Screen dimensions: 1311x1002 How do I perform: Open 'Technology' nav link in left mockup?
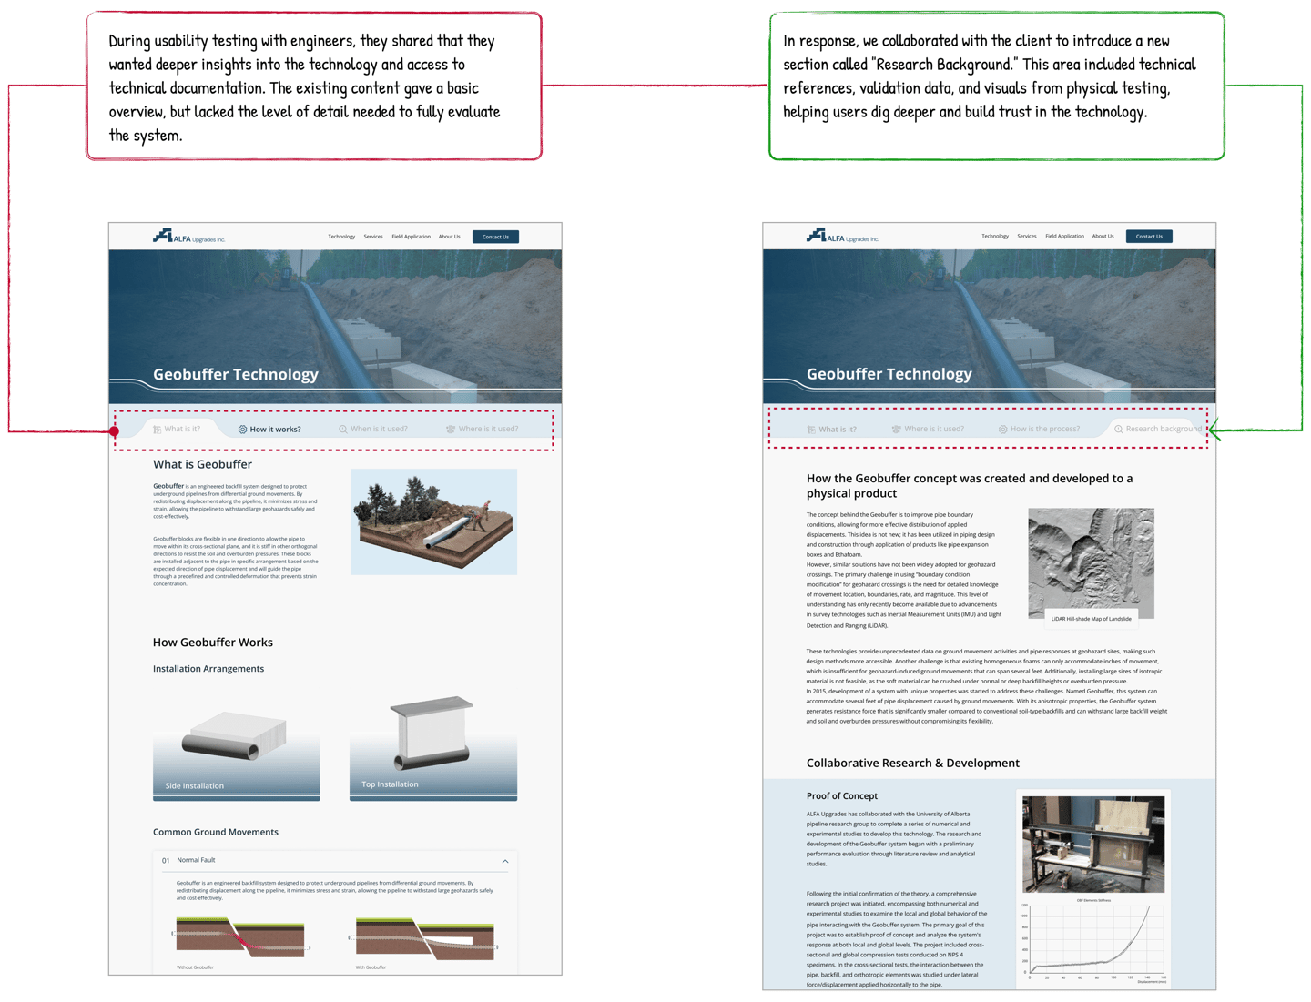pos(341,237)
